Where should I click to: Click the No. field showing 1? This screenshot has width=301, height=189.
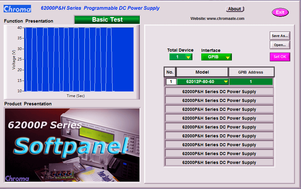[x=171, y=82]
